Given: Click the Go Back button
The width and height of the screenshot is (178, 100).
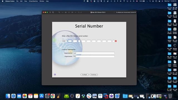Looking at the screenshot, I should [x=85, y=75].
